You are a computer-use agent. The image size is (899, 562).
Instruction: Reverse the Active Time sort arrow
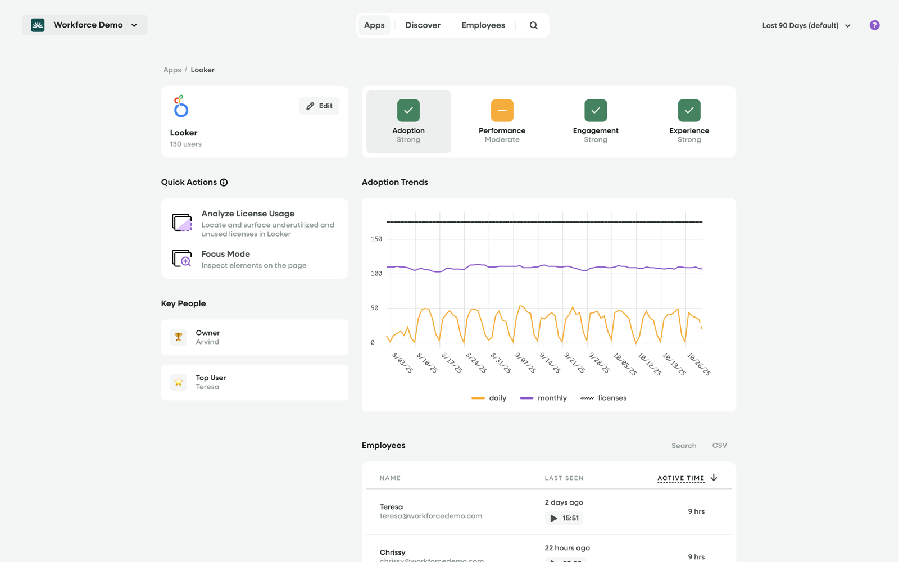(714, 477)
